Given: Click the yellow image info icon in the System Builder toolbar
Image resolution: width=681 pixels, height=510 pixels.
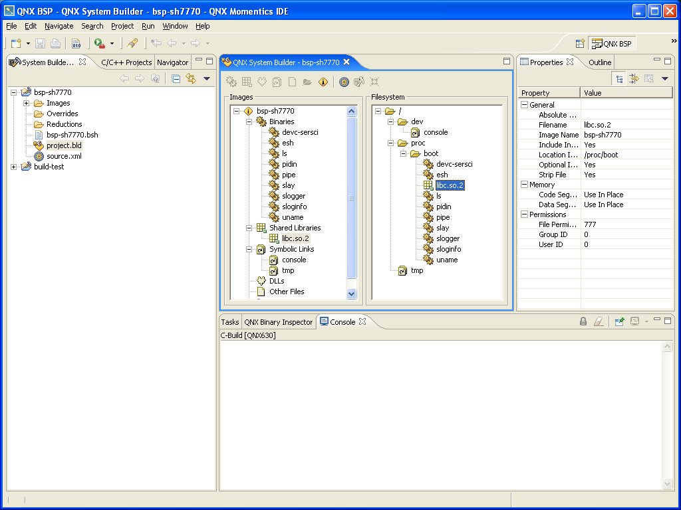Looking at the screenshot, I should pyautogui.click(x=323, y=82).
